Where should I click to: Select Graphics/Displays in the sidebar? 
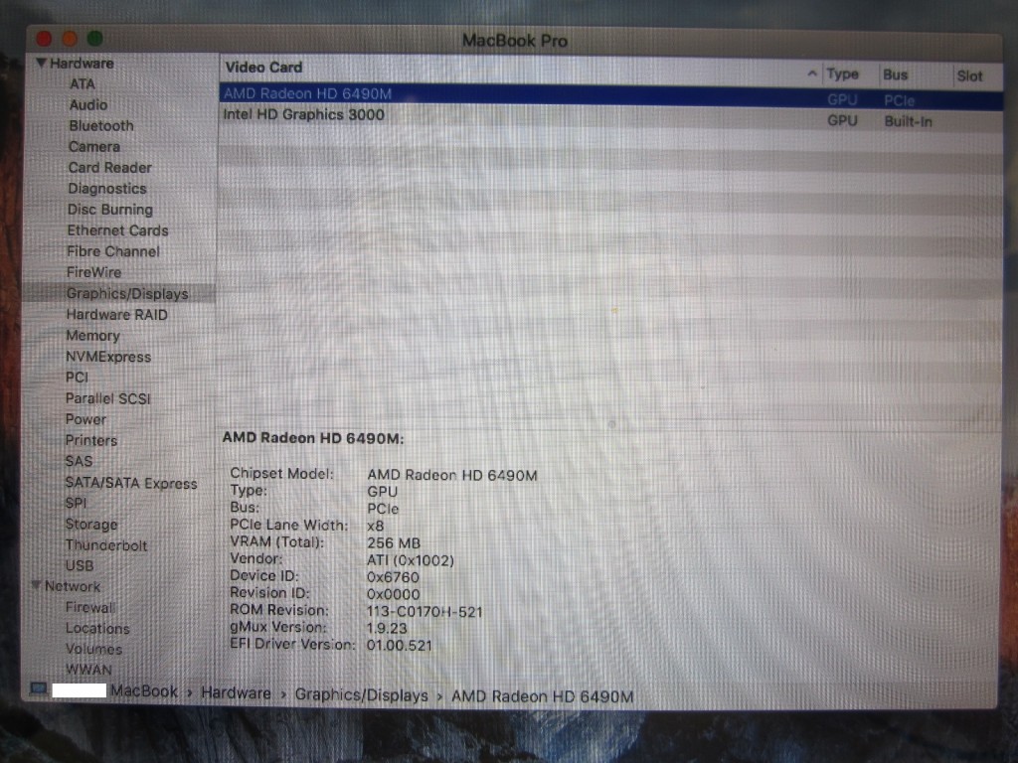point(127,293)
